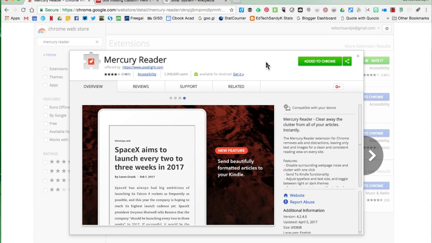The image size is (432, 243).
Task: Reload the page
Action: pyautogui.click(x=23, y=10)
